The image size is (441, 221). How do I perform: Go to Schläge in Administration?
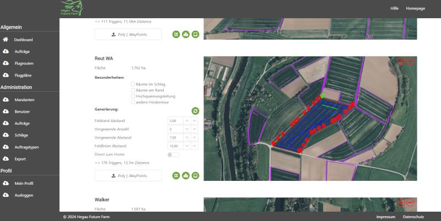tap(21, 135)
